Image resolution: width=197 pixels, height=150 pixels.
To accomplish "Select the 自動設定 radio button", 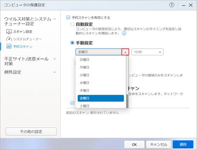I will click(72, 24).
